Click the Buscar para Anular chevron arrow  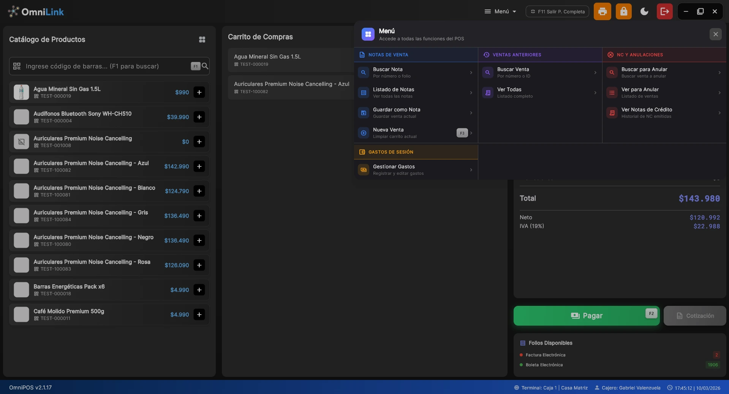click(x=720, y=73)
